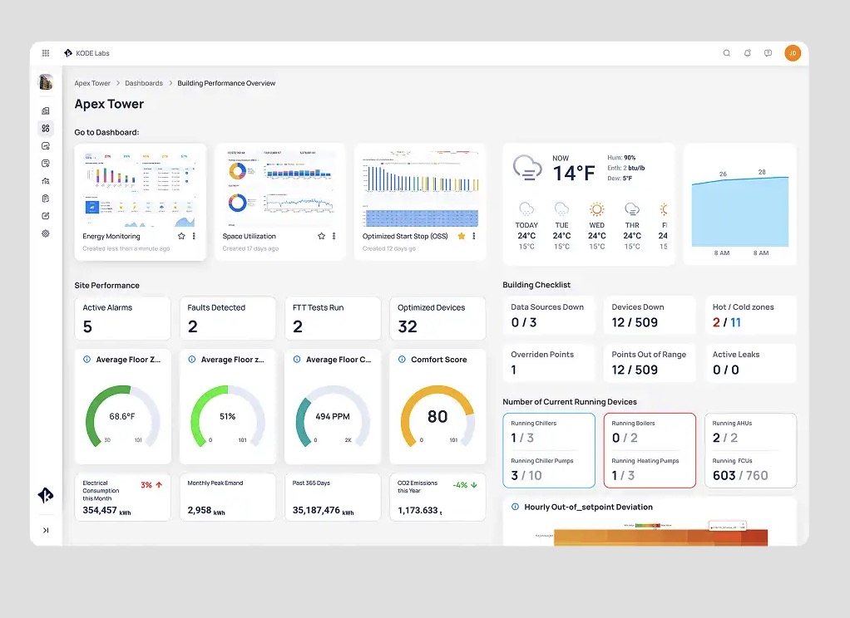Open the chart analytics sidebar icon
The image size is (850, 618).
pos(46,145)
